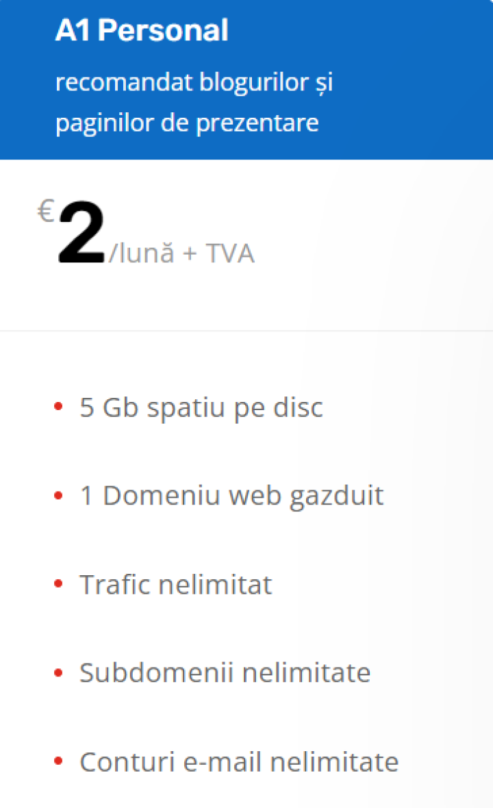493x808 pixels.
Task: Open "Subdomenii nelimitate" feature entry
Action: coord(225,673)
